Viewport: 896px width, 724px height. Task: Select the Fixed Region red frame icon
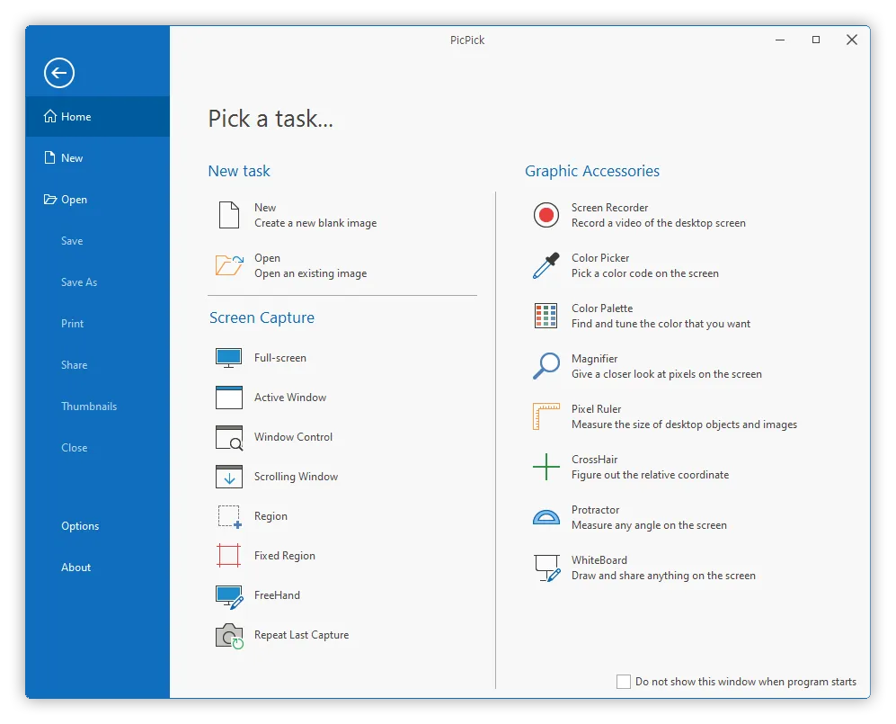pyautogui.click(x=228, y=555)
